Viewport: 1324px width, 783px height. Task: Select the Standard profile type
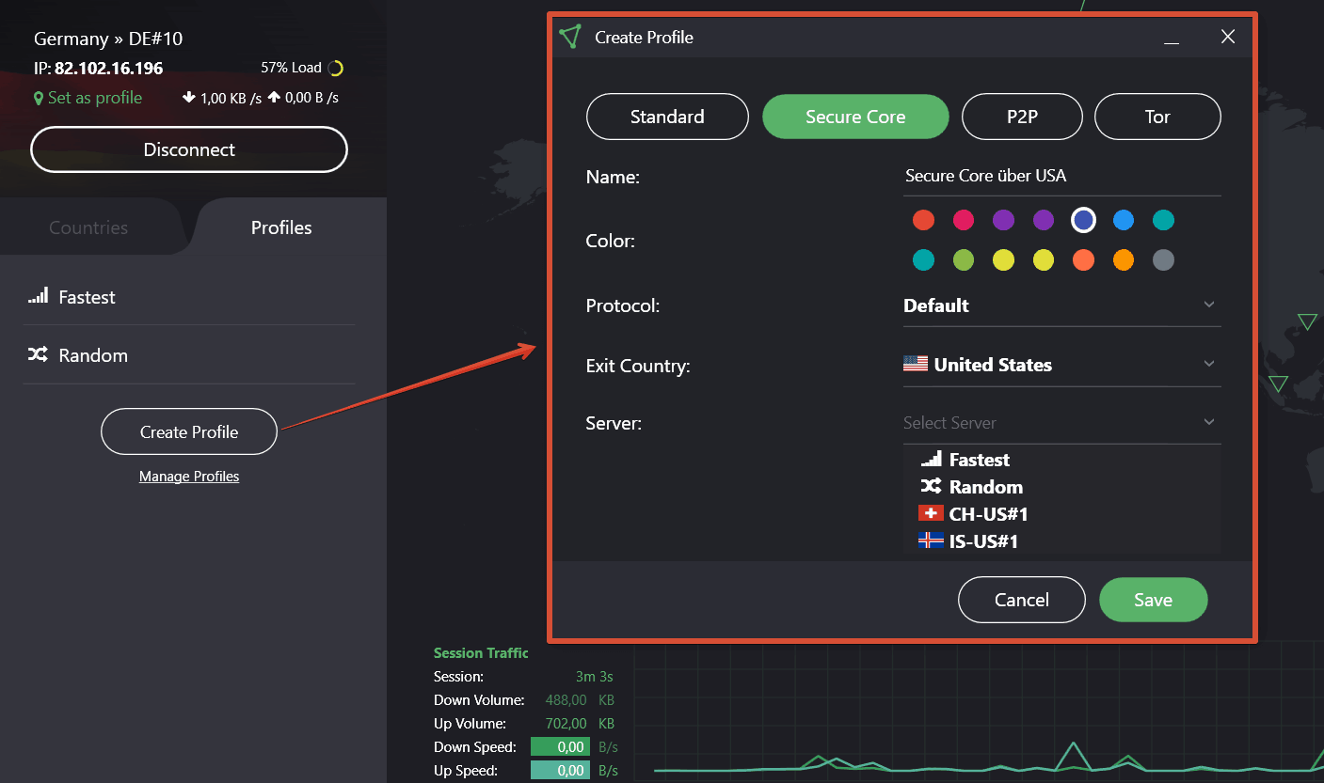tap(667, 117)
